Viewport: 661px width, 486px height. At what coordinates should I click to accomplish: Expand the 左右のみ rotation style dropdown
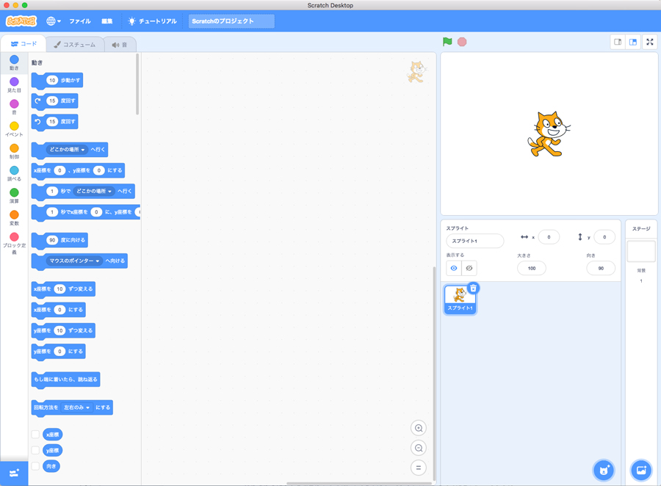point(88,407)
